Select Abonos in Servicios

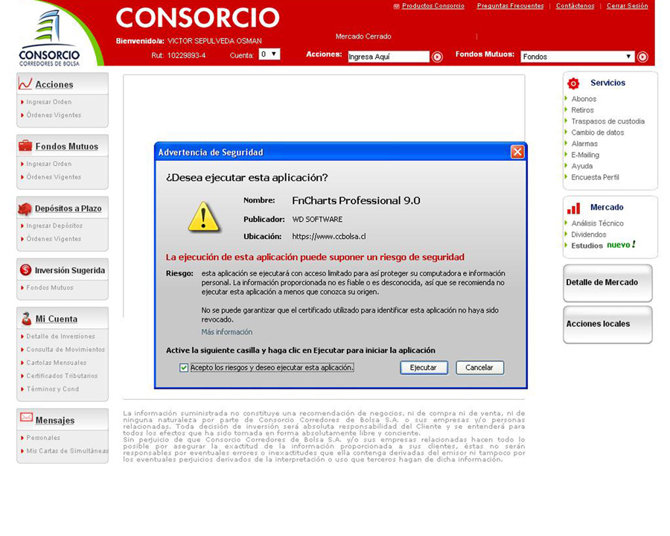[x=584, y=99]
